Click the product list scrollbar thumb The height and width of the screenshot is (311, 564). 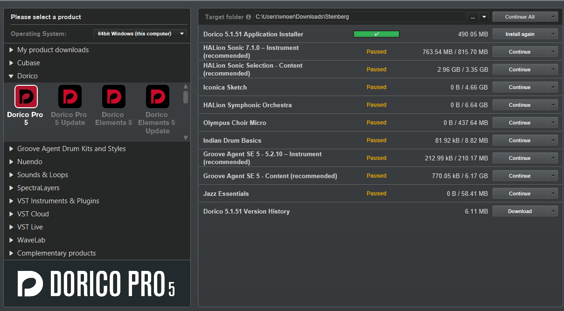click(186, 97)
